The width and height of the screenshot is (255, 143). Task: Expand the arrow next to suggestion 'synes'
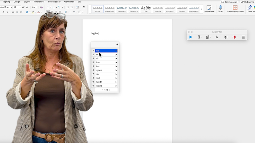pyautogui.click(x=116, y=70)
